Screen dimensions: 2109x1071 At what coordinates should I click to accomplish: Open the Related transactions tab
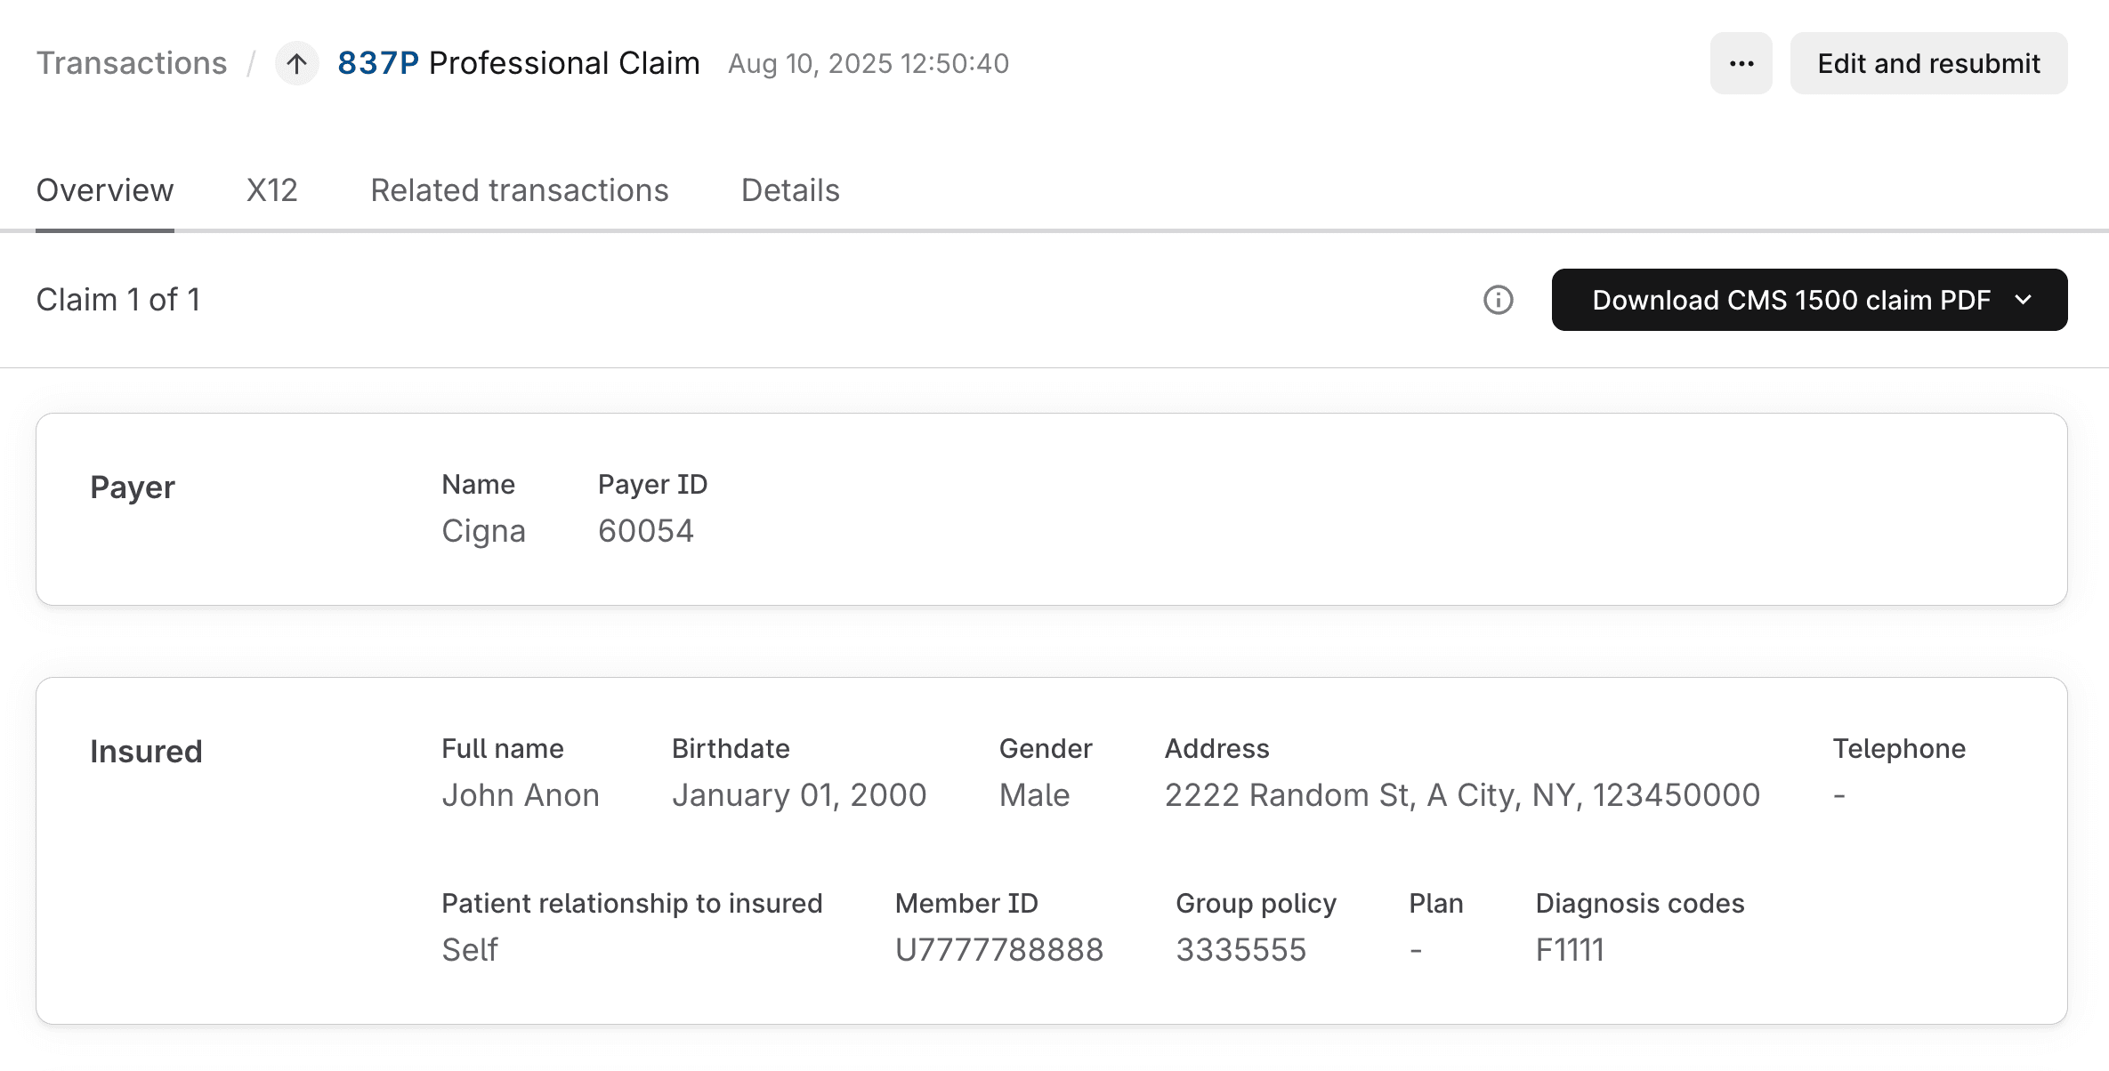point(520,190)
